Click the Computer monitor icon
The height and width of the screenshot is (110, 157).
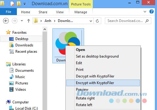pyautogui.click(x=8, y=102)
